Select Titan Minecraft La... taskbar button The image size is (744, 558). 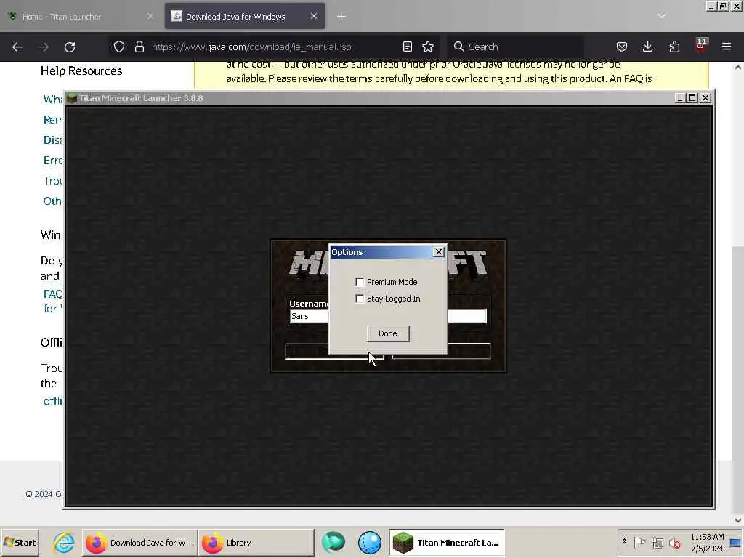(x=447, y=542)
